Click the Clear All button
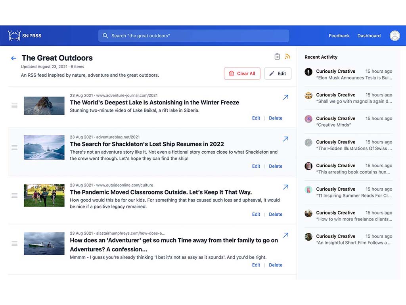 pyautogui.click(x=242, y=73)
